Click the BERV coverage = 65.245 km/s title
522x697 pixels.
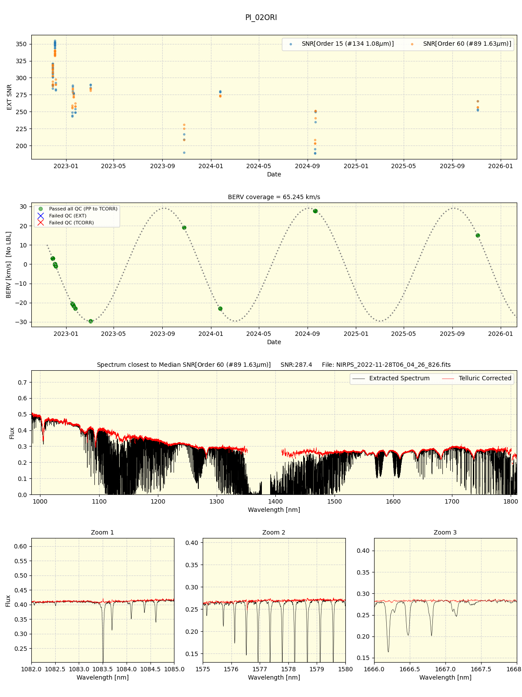point(274,197)
